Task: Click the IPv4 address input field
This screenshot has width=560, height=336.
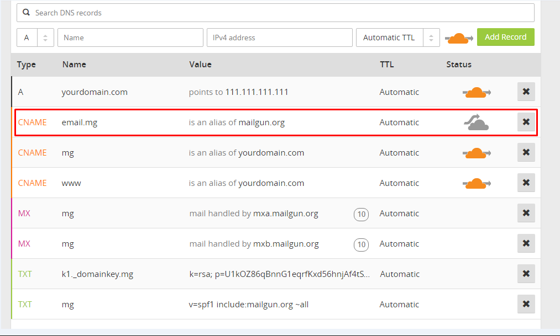Action: 279,38
